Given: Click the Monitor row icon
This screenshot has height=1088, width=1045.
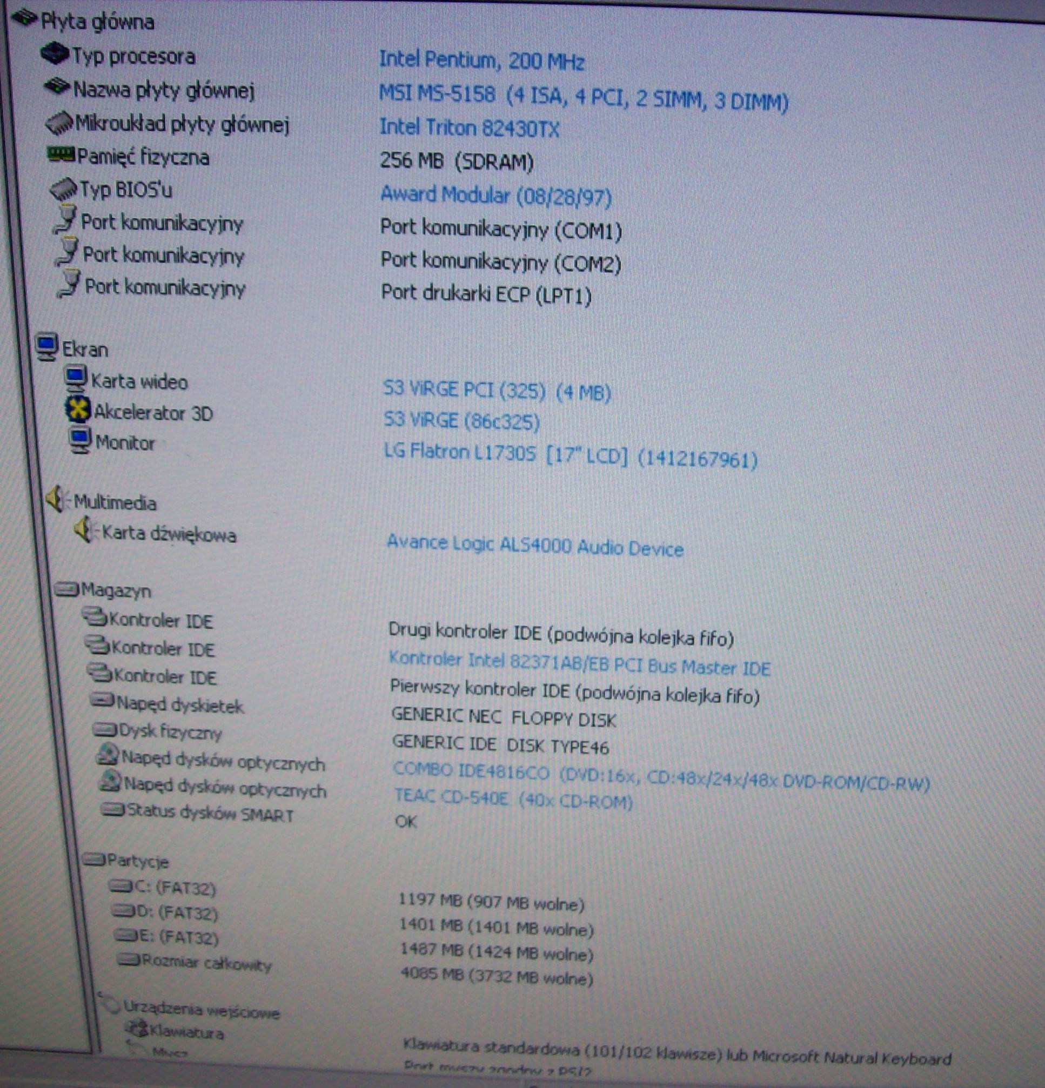Looking at the screenshot, I should [81, 441].
